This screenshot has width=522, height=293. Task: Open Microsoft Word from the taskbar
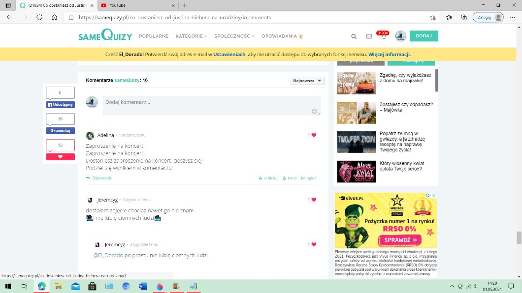tap(143, 286)
